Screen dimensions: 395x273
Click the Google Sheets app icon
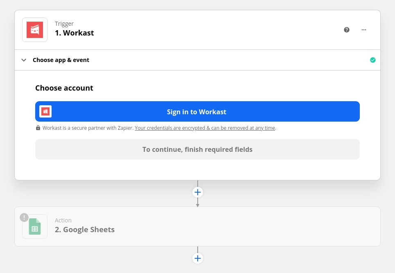[x=35, y=226]
